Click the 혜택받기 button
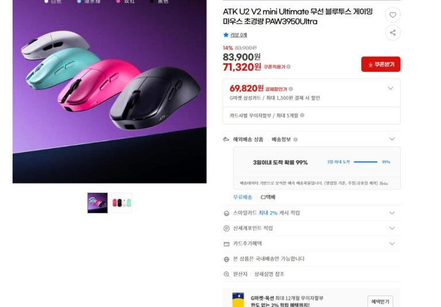This screenshot has height=307, width=441. pyautogui.click(x=380, y=301)
